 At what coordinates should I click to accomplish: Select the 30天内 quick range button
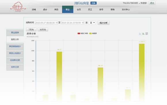(x=43, y=30)
